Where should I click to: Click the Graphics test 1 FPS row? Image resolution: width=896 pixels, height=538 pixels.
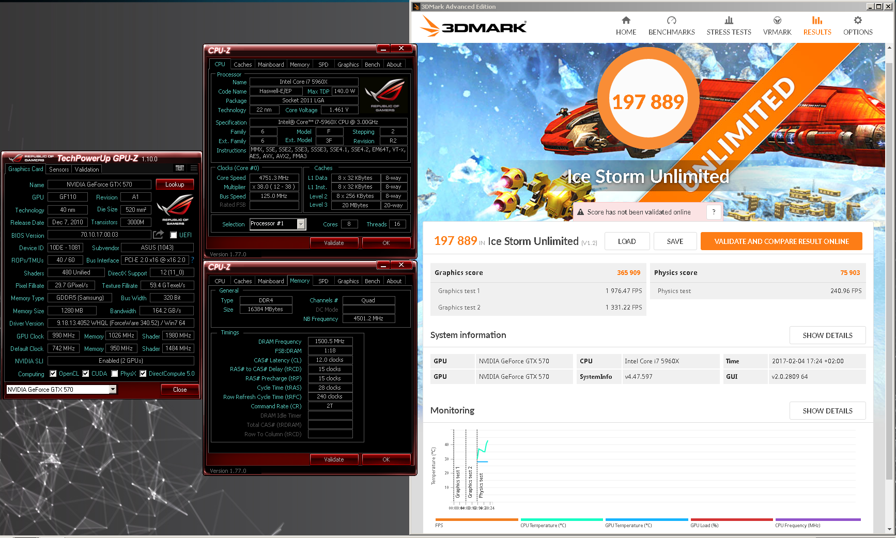click(x=539, y=291)
